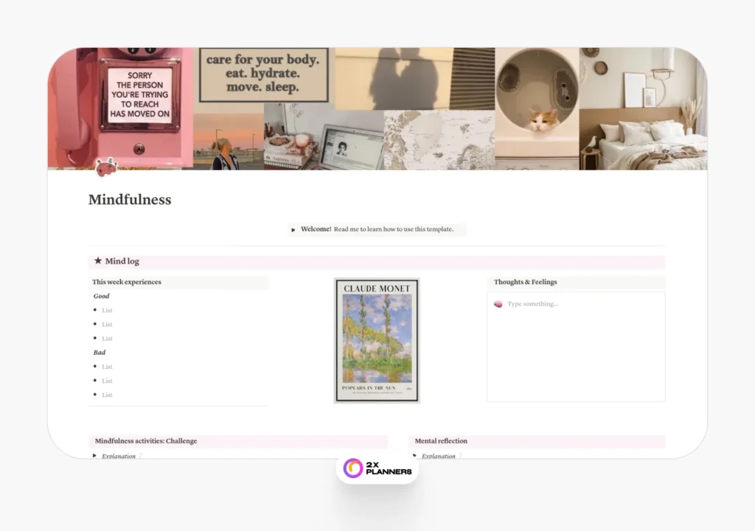Expand the Welcome toggle triangle
This screenshot has height=531, width=755.
pos(293,230)
